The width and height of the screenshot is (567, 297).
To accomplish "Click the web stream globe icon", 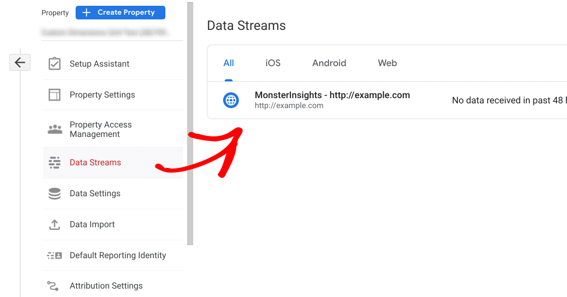I will tap(231, 100).
